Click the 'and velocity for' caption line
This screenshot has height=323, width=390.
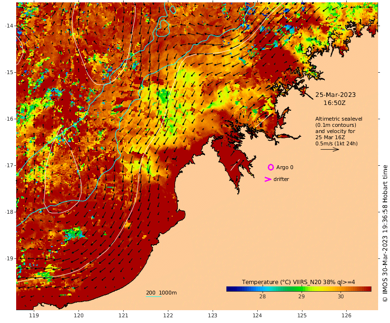(x=335, y=131)
